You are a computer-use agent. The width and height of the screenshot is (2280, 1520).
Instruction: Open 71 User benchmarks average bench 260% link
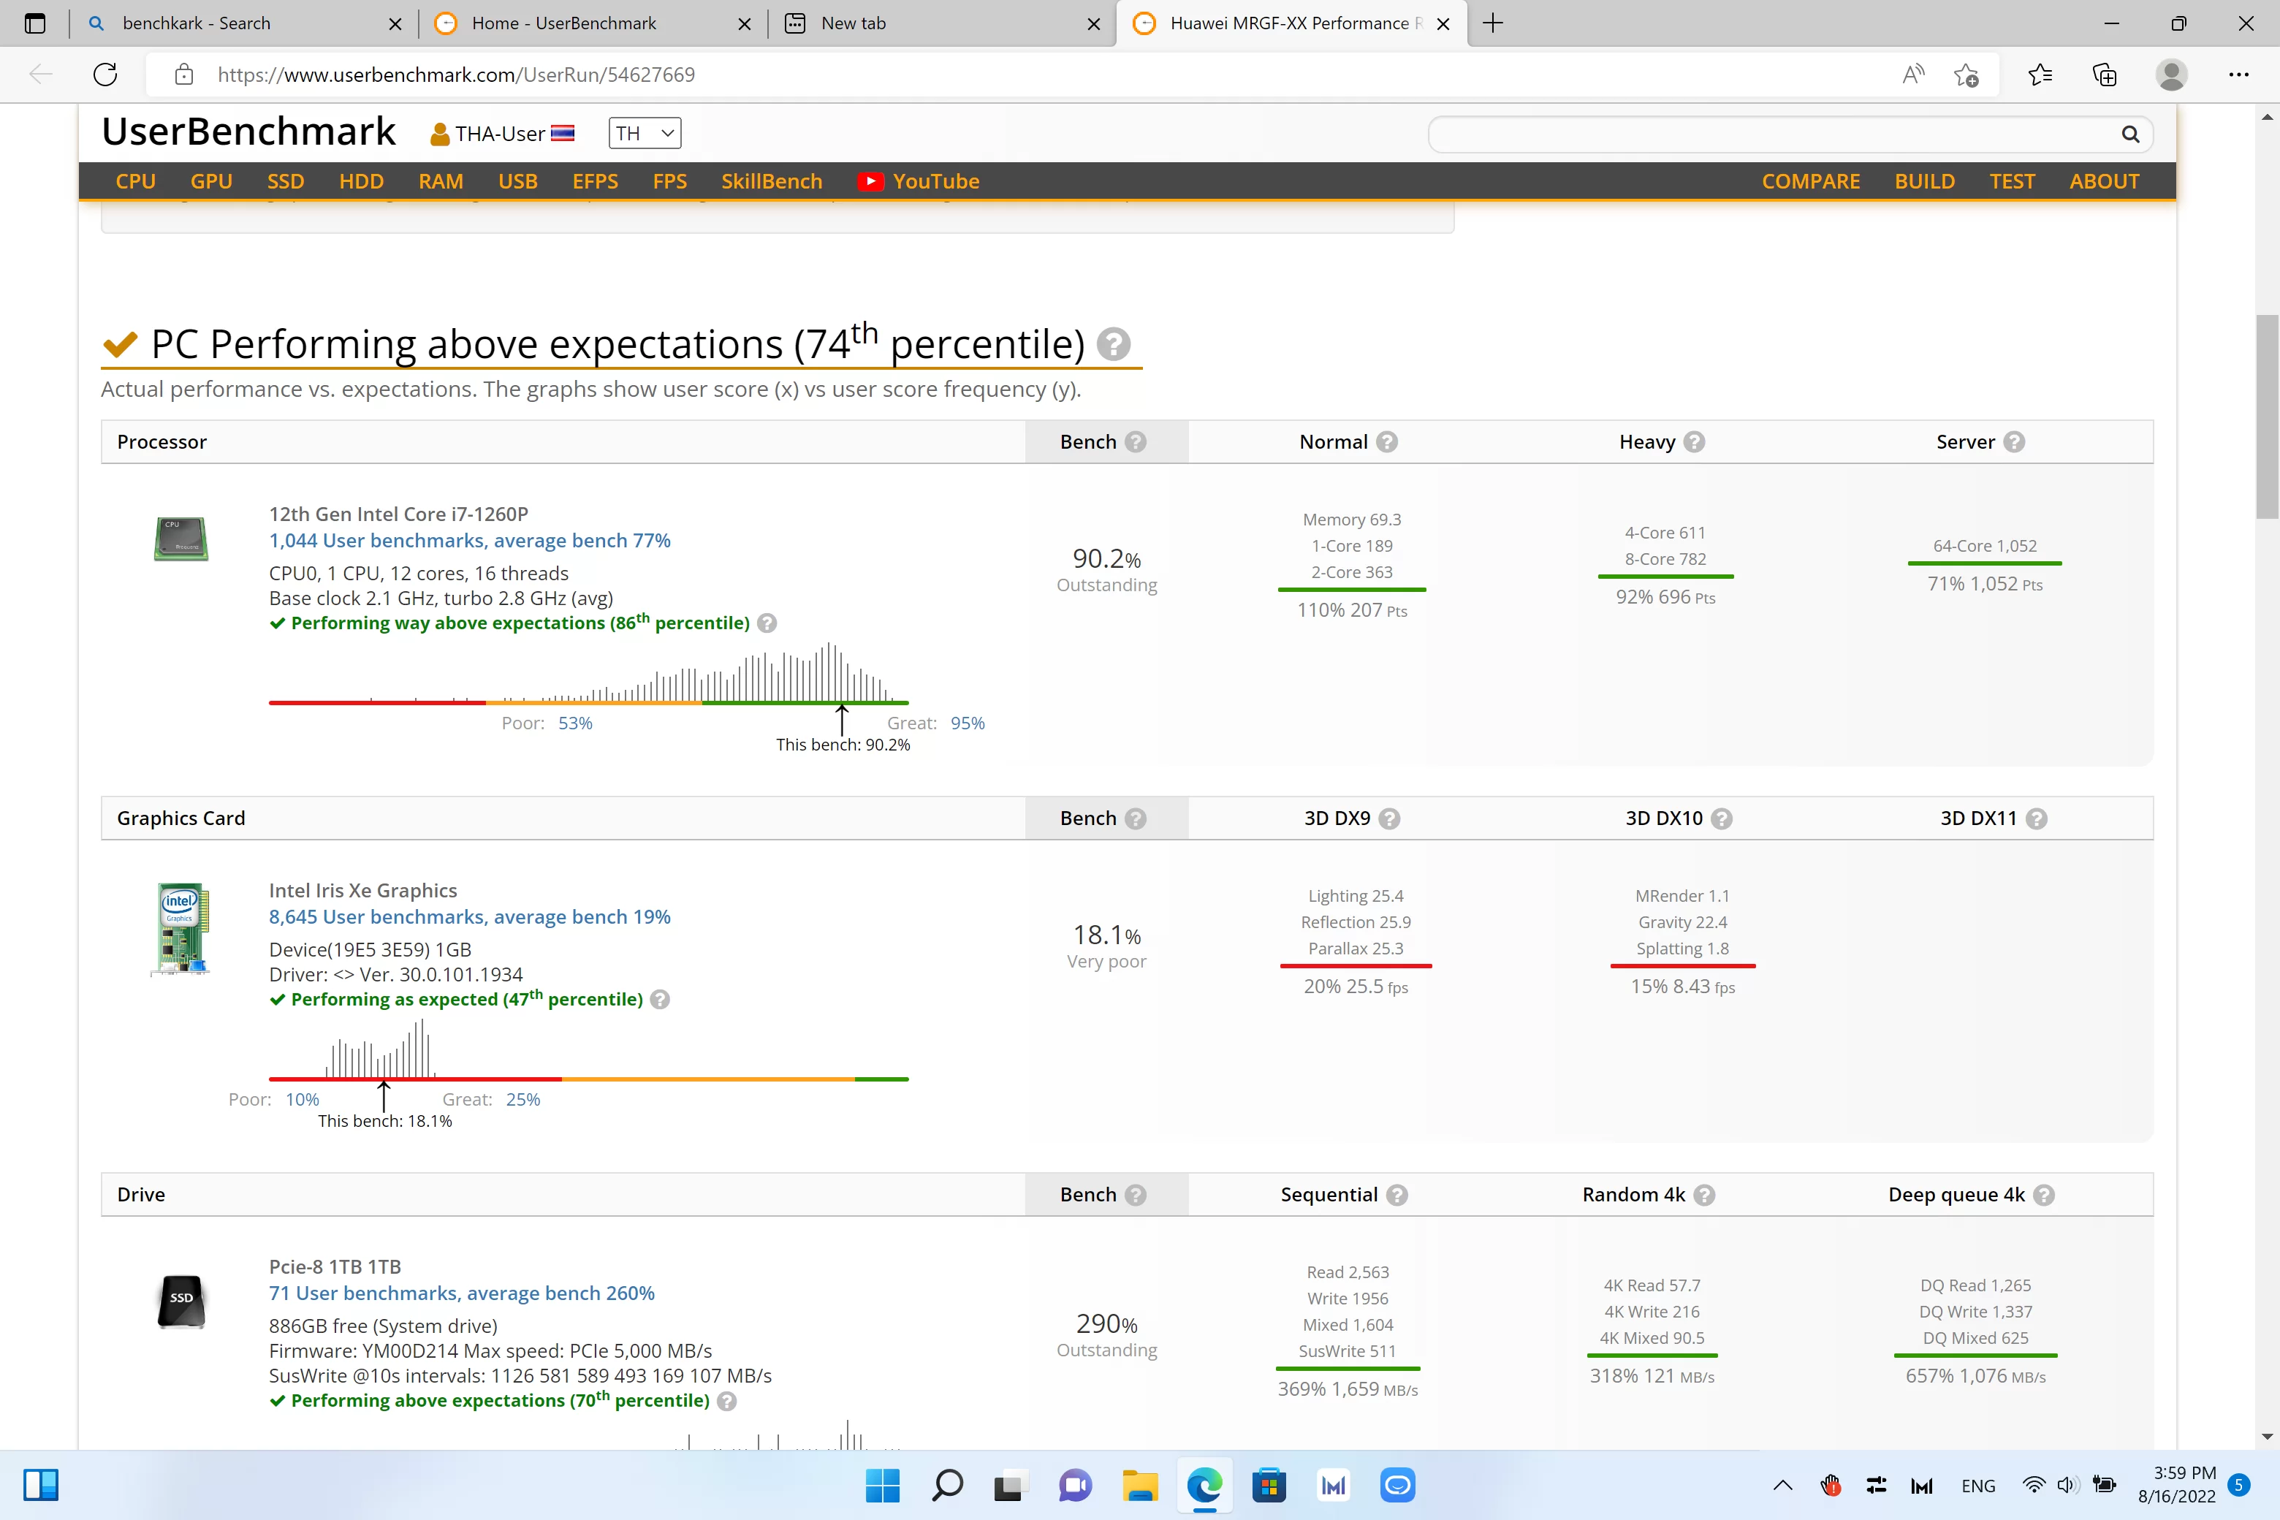[x=461, y=1293]
